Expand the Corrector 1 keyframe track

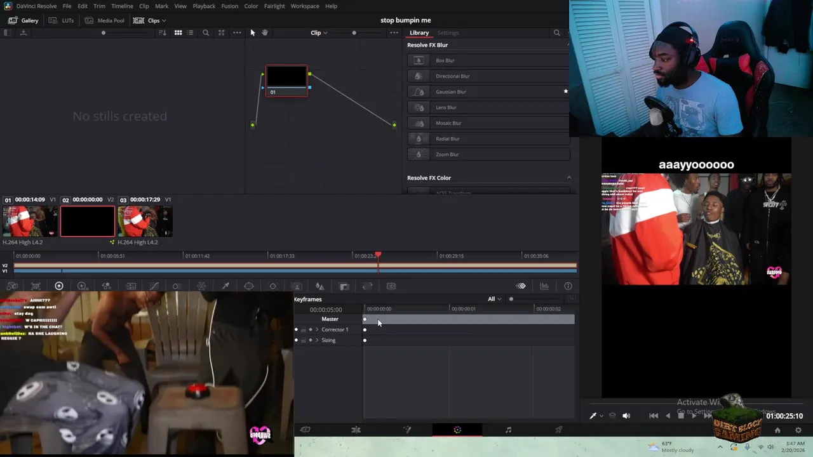(317, 329)
